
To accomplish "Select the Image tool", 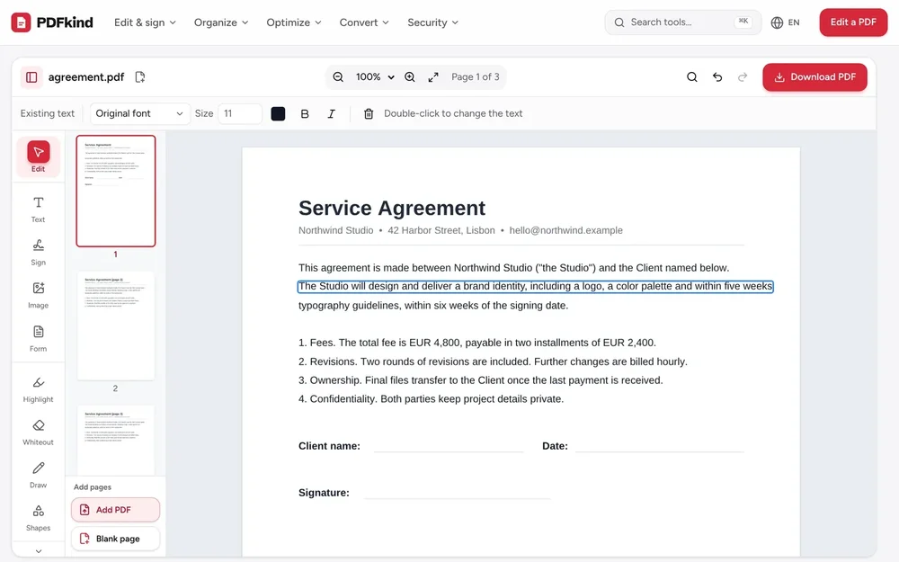I will coord(38,295).
